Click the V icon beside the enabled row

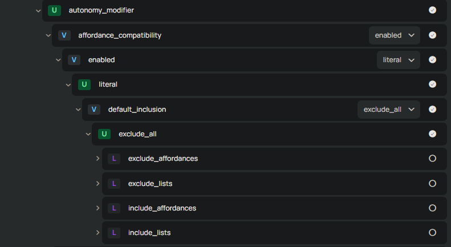[x=74, y=60]
